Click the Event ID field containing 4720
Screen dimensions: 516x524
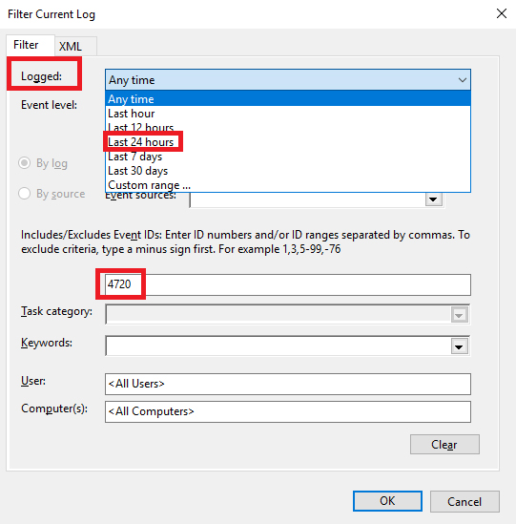coord(288,284)
